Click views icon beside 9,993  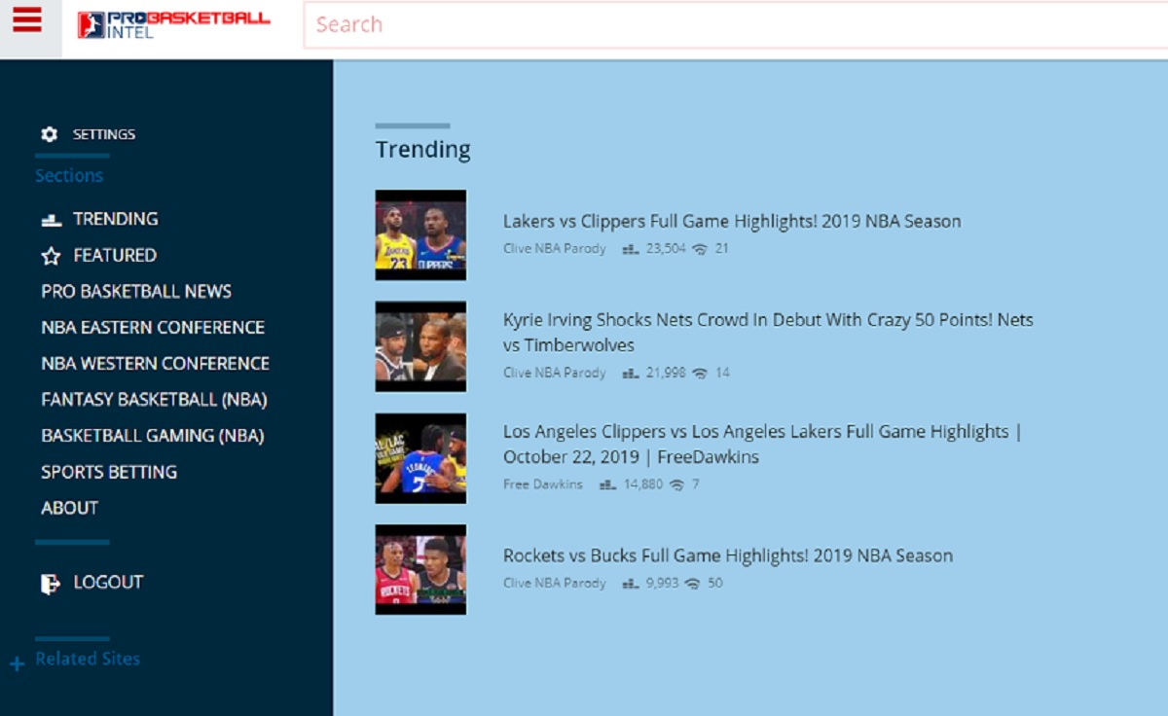pyautogui.click(x=631, y=584)
